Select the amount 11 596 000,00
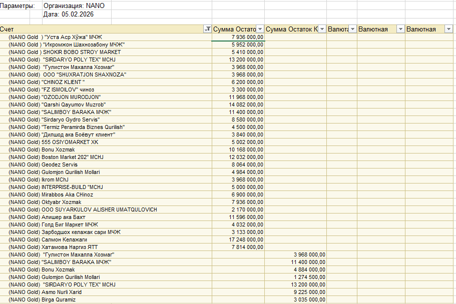The width and height of the screenshot is (456, 304). click(x=238, y=217)
